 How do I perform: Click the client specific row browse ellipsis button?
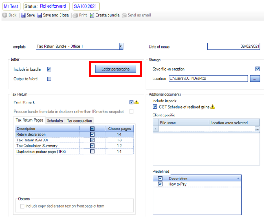point(257,129)
